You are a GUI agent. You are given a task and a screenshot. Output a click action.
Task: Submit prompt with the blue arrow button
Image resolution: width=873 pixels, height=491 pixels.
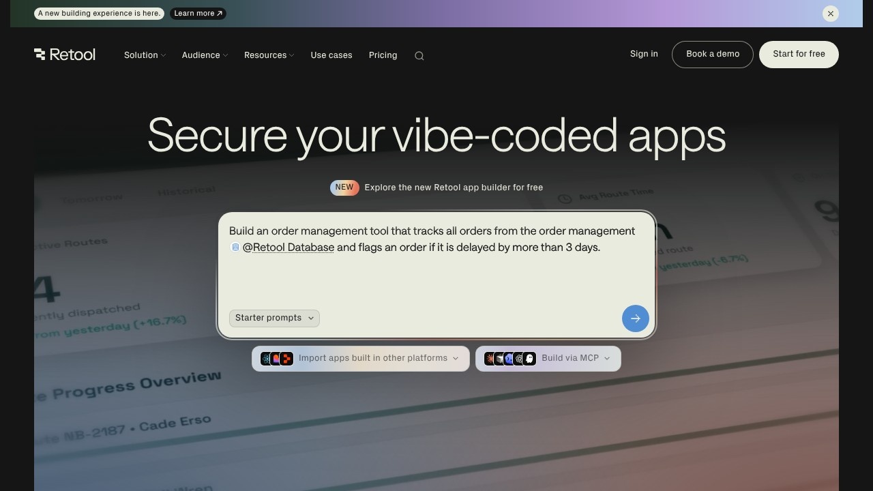636,318
